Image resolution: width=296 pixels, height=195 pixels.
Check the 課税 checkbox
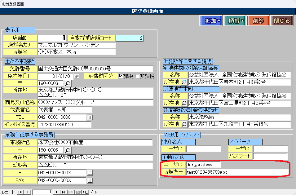pyautogui.click(x=121, y=76)
